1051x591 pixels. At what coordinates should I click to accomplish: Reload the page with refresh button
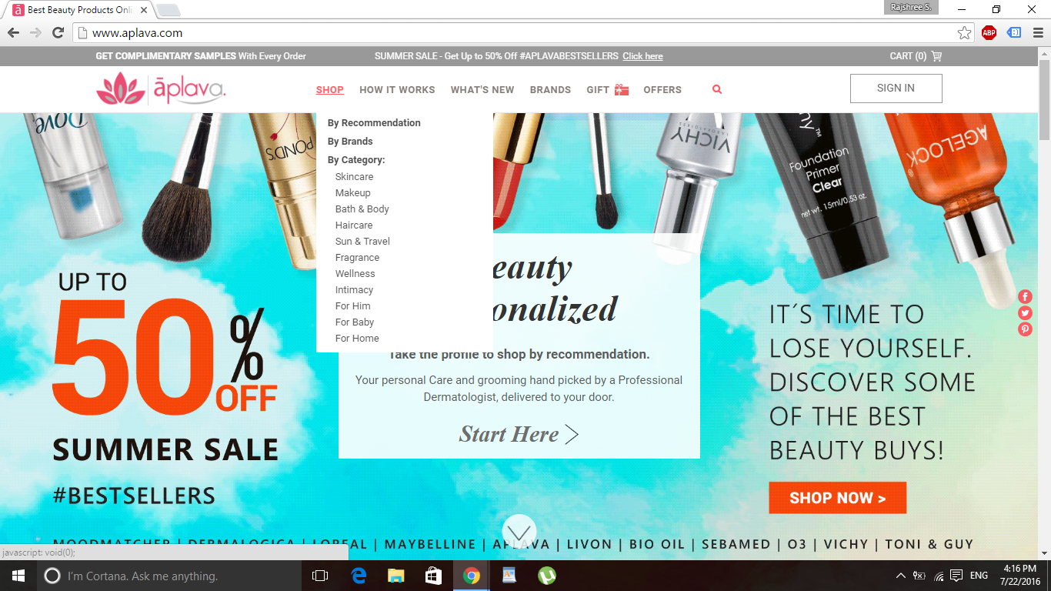pos(58,33)
